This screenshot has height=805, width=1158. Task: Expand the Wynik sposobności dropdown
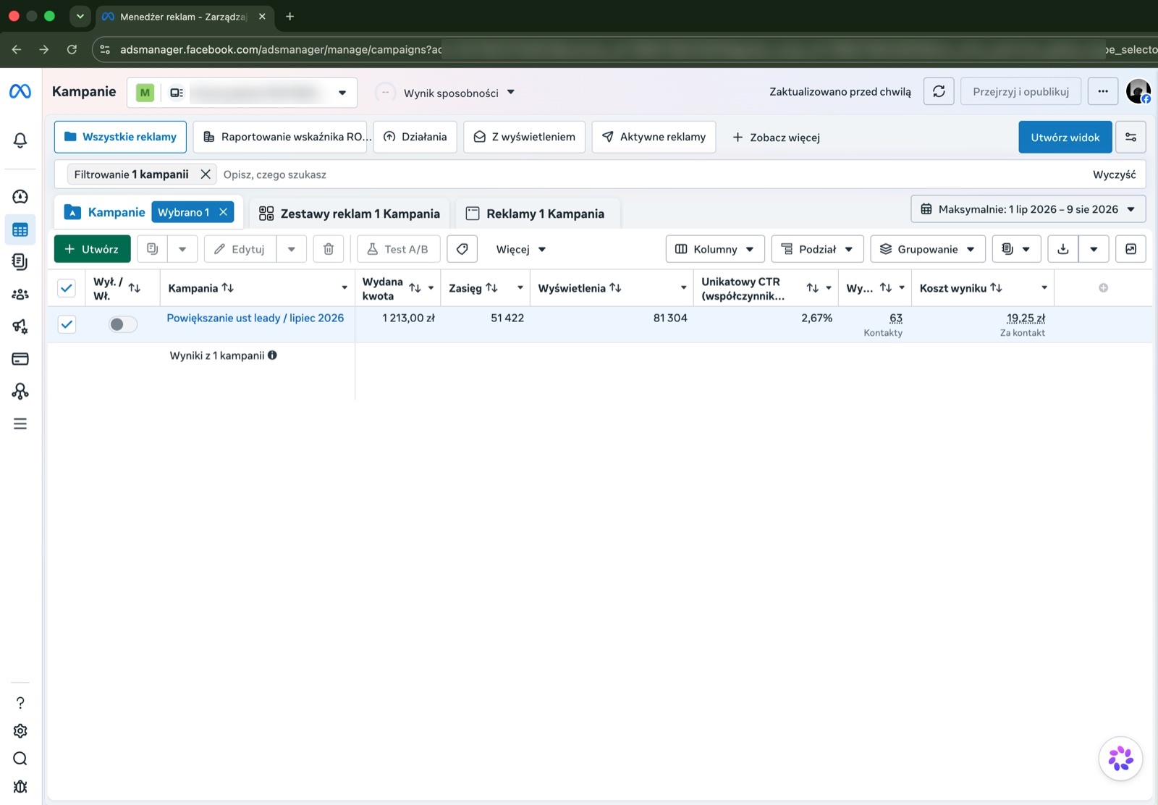coord(459,93)
